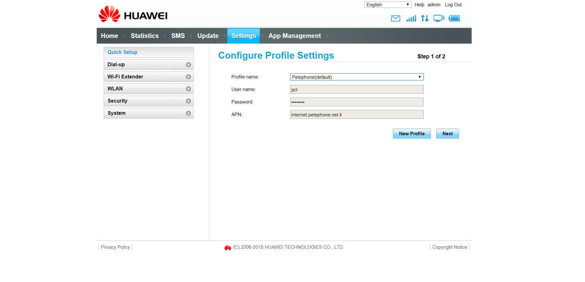The image size is (585, 282).
Task: Go to the Home tab
Action: pos(110,36)
